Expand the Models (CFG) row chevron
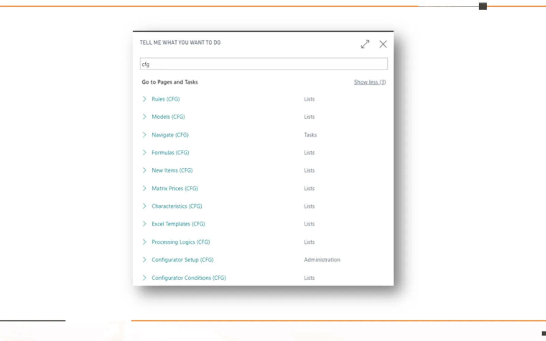 pyautogui.click(x=144, y=117)
